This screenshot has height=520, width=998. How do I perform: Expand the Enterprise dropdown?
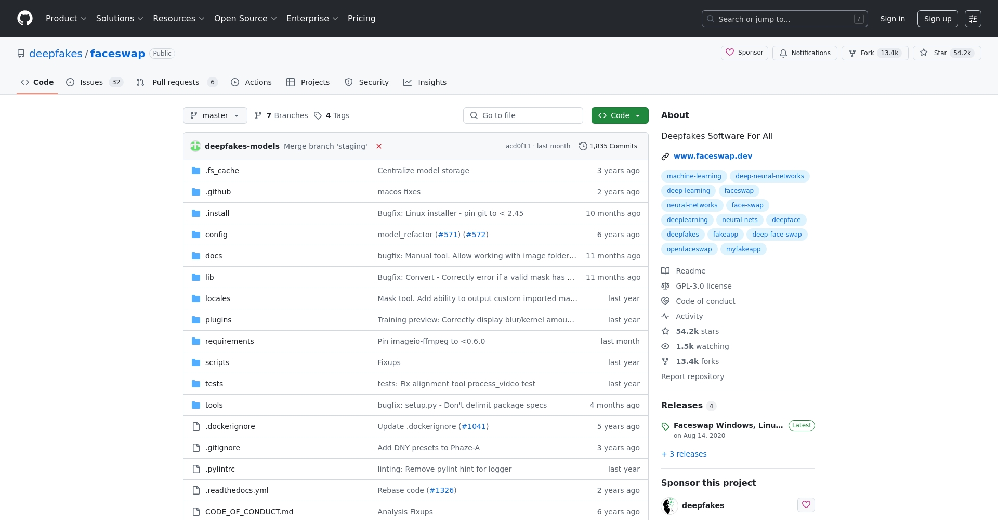[312, 19]
